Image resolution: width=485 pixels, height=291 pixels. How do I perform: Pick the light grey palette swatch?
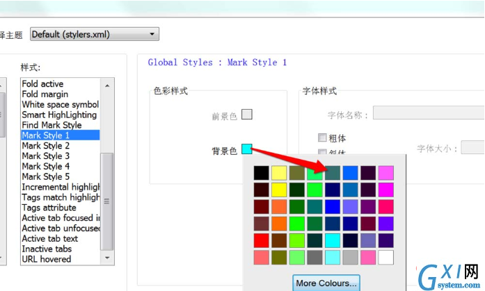pos(350,258)
